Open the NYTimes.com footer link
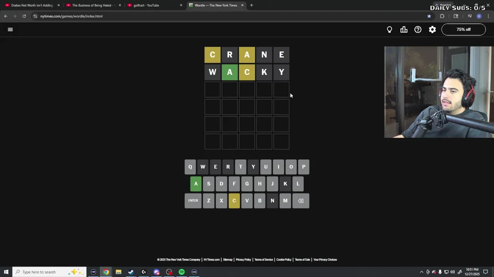This screenshot has height=277, width=494. pyautogui.click(x=211, y=260)
